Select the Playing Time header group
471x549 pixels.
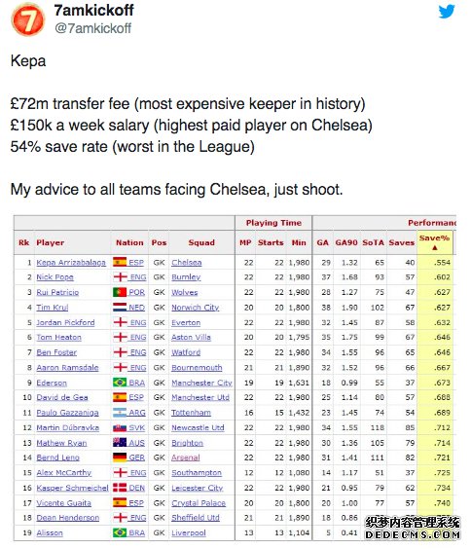273,223
